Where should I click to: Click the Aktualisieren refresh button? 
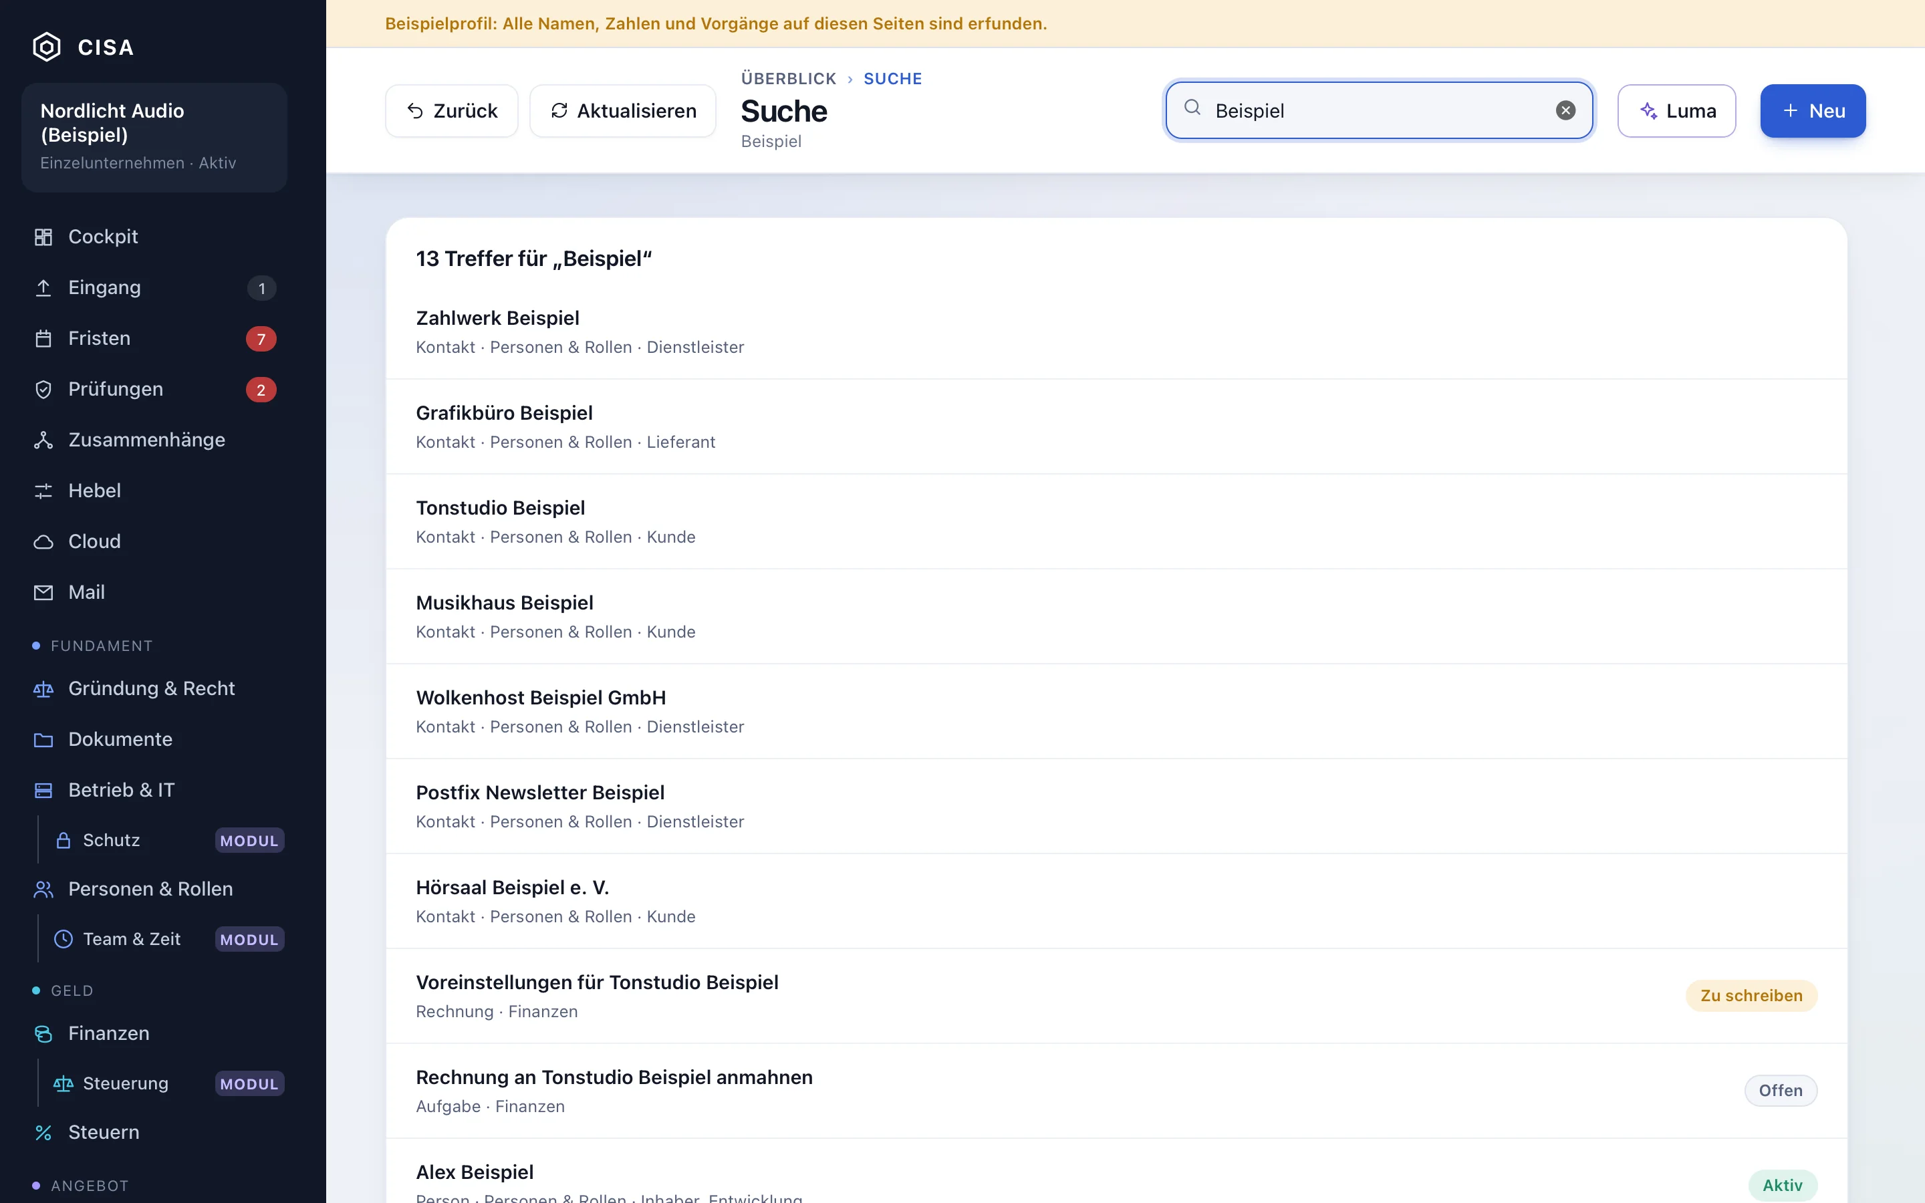point(623,110)
